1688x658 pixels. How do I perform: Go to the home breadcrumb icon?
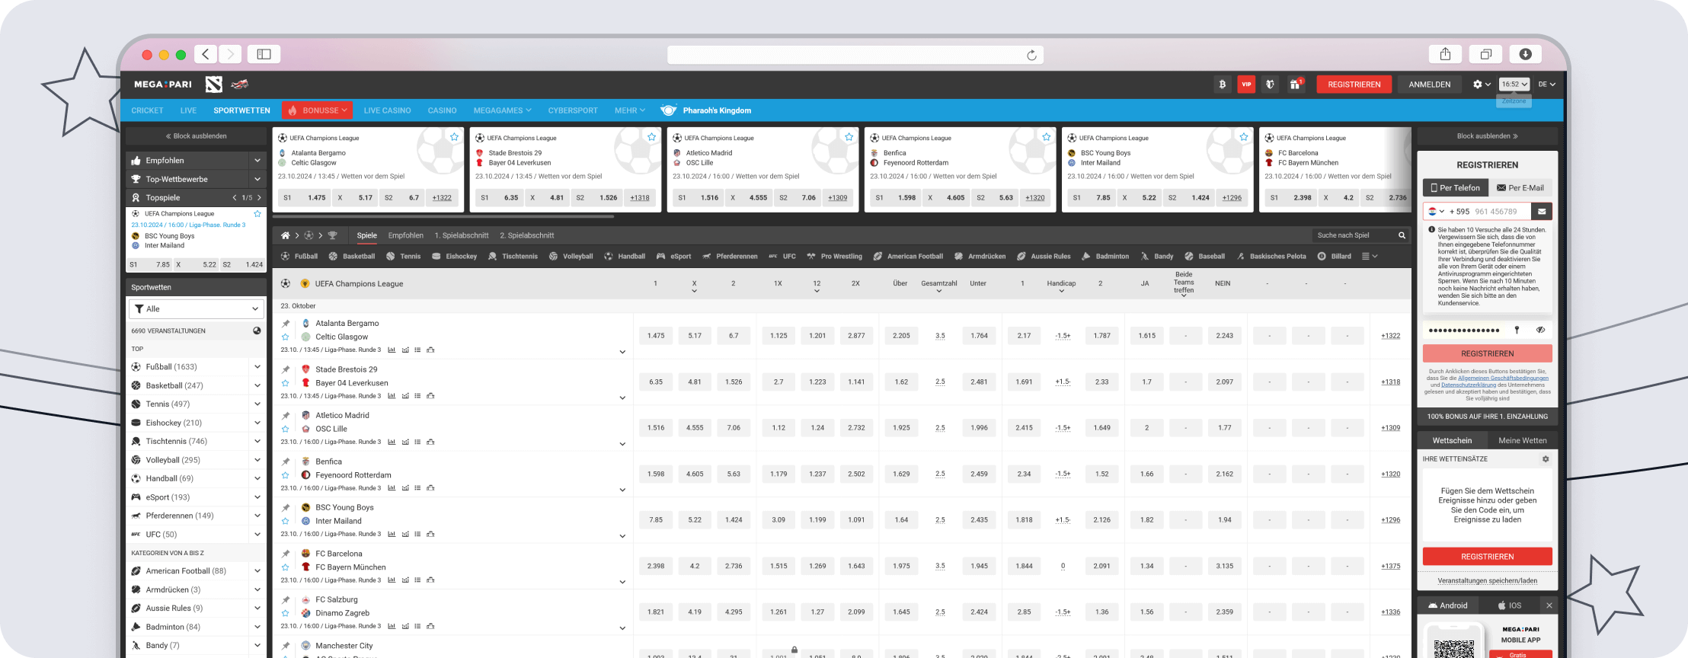coord(286,235)
